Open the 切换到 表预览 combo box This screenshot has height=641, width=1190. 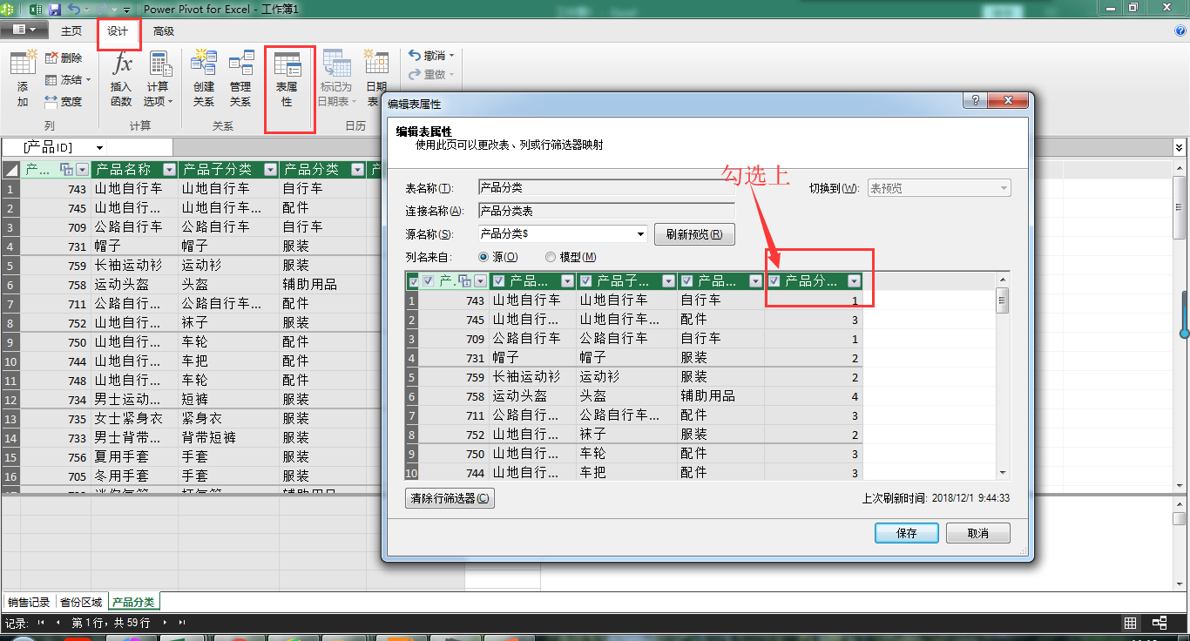pyautogui.click(x=939, y=188)
